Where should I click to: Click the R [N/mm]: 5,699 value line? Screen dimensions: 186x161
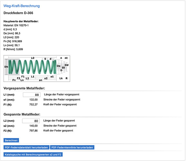13,49
